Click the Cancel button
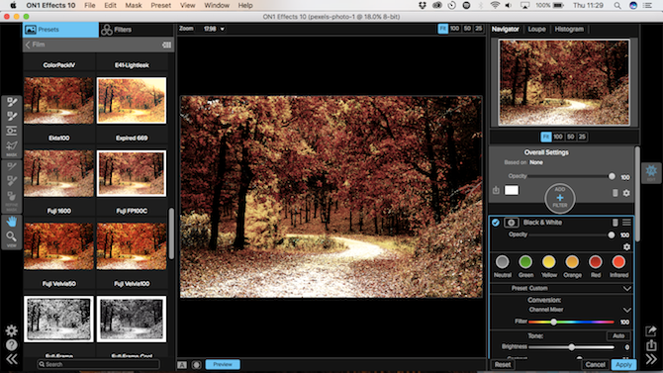 pos(596,364)
